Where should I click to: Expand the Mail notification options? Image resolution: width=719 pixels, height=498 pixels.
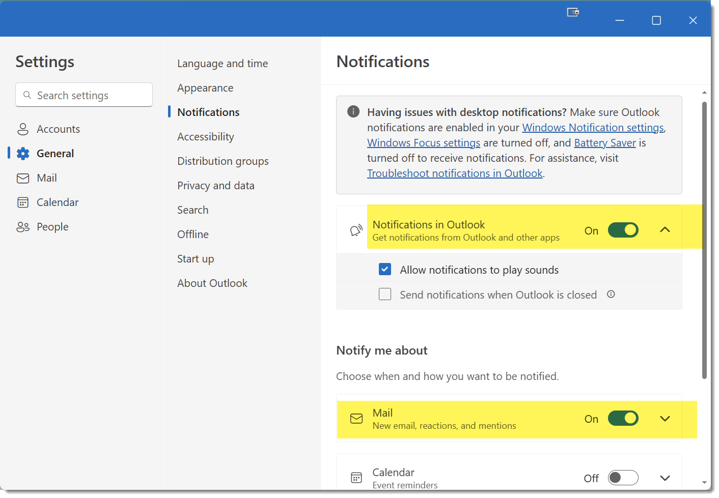tap(665, 419)
